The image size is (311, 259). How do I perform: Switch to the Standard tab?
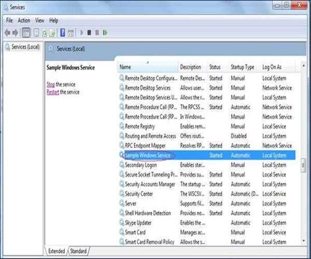tap(79, 251)
